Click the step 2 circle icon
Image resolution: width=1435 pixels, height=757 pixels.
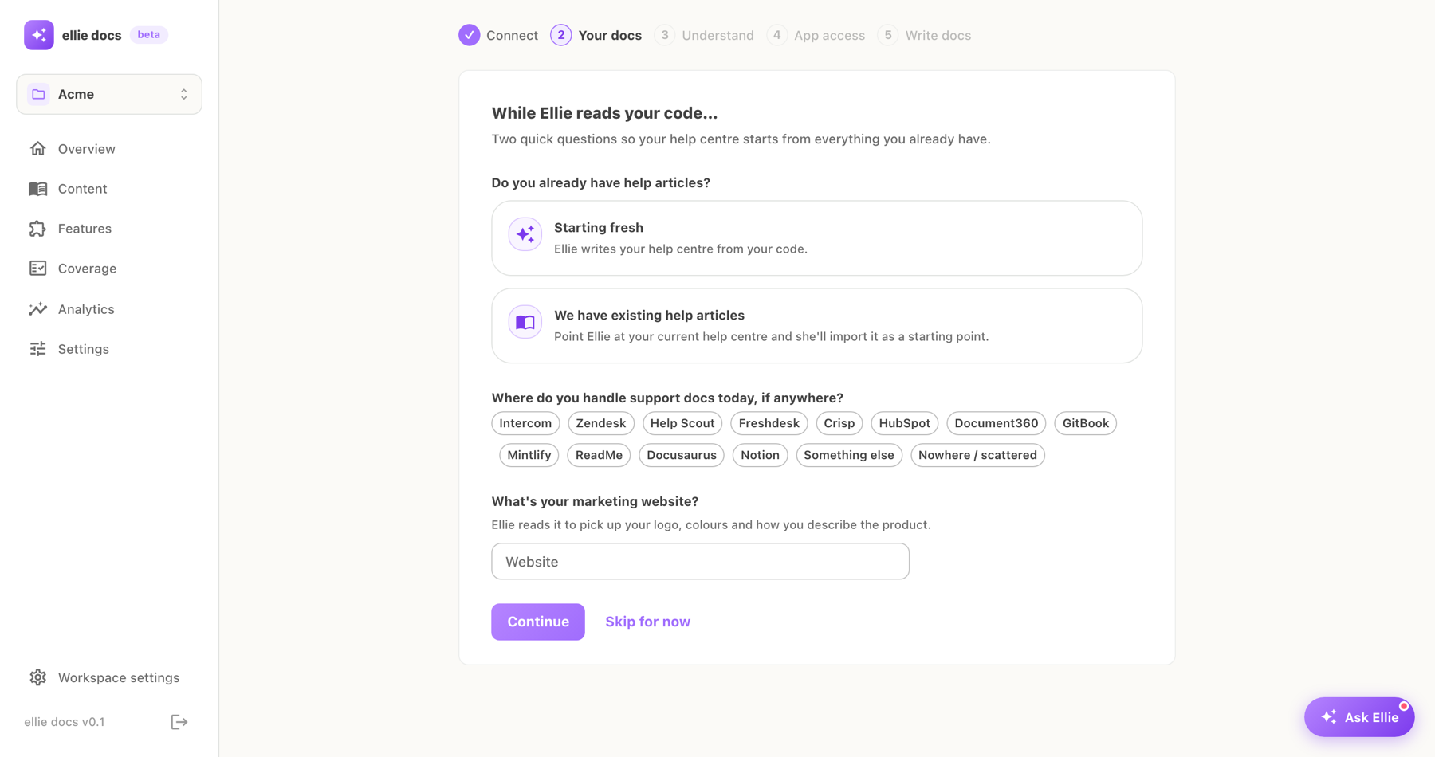561,35
